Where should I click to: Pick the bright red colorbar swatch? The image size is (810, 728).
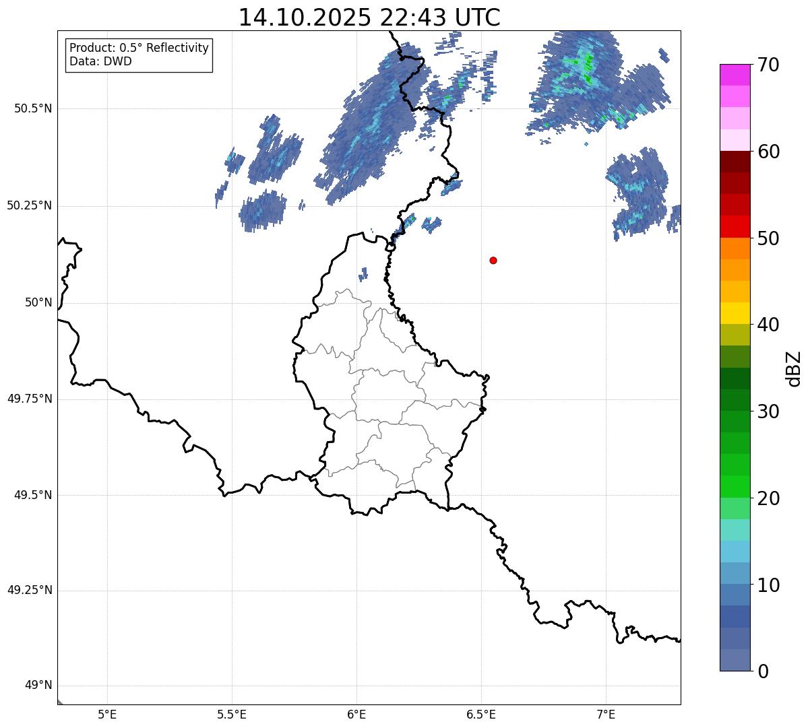pyautogui.click(x=735, y=227)
